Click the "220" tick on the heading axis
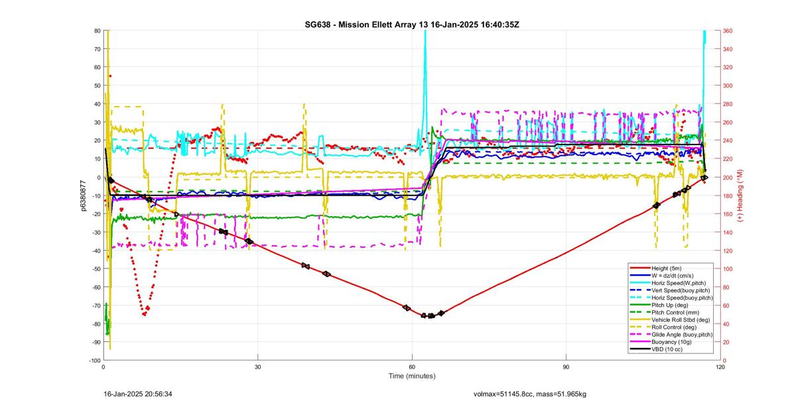The width and height of the screenshot is (796, 405). click(x=728, y=159)
